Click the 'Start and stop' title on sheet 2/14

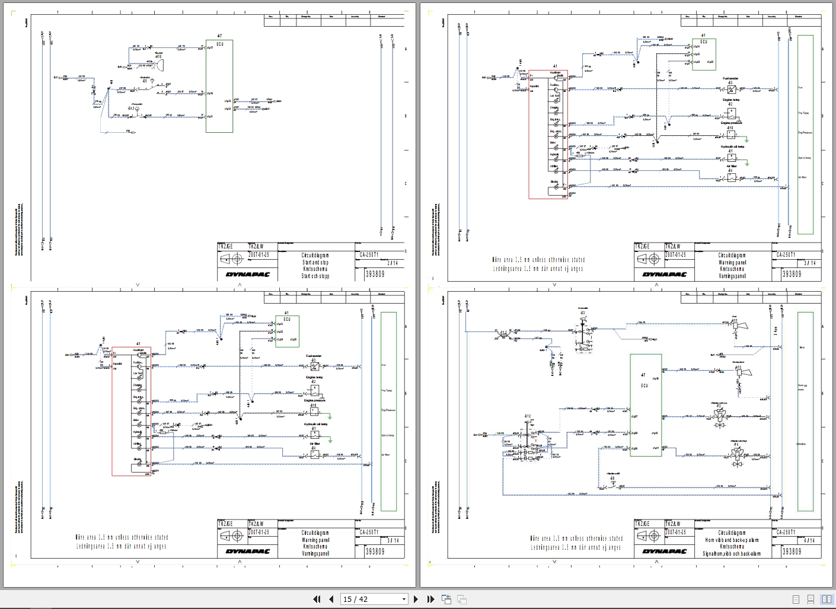(315, 262)
